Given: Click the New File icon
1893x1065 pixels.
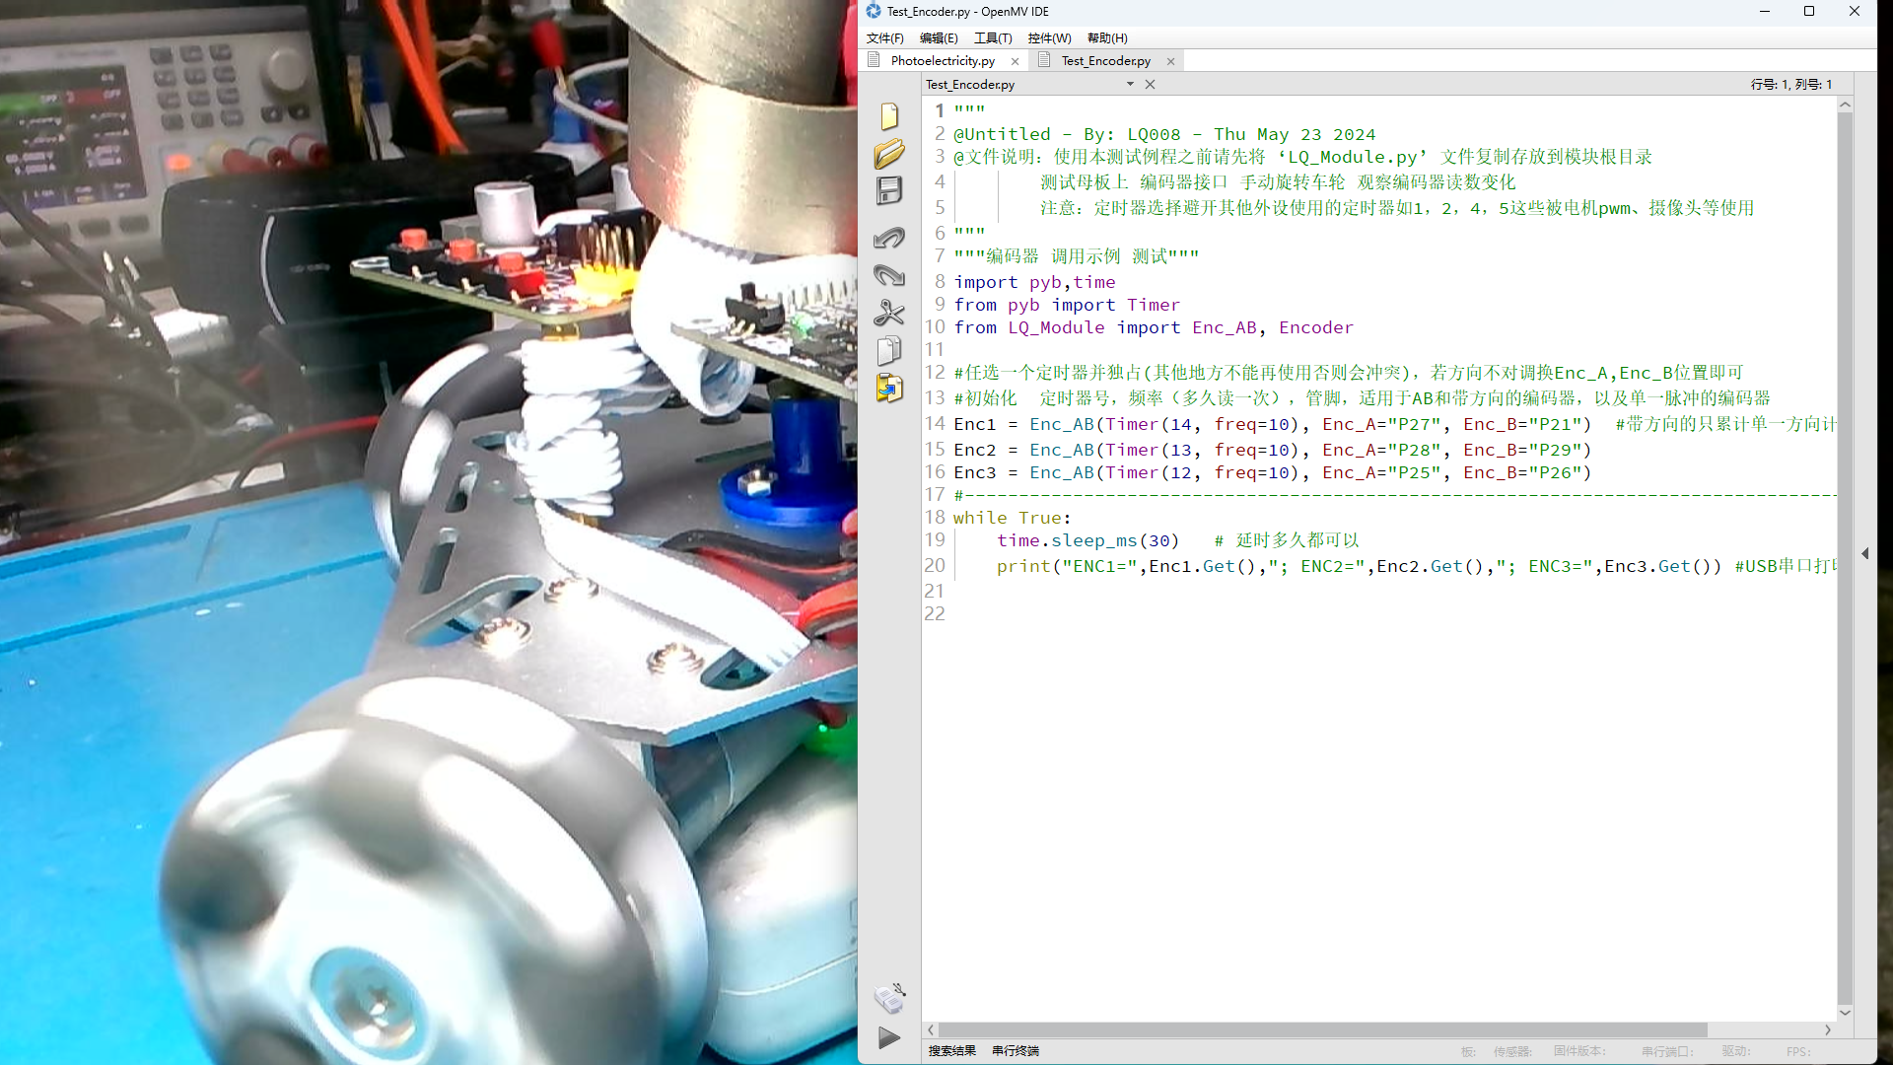Looking at the screenshot, I should click(889, 116).
